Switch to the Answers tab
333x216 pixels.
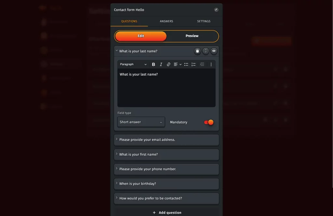tap(166, 21)
